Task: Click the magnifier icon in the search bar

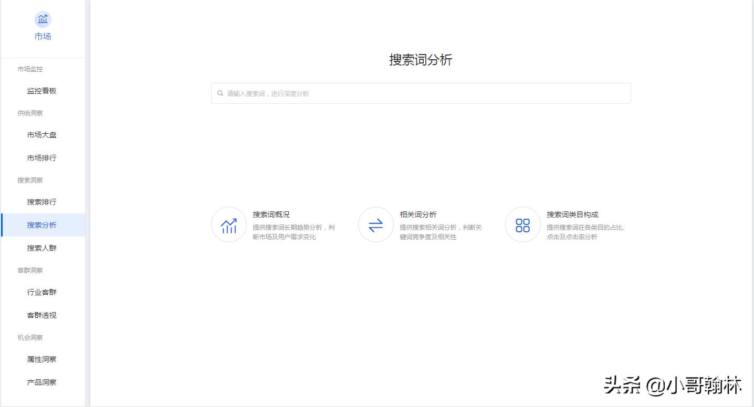Action: 220,93
